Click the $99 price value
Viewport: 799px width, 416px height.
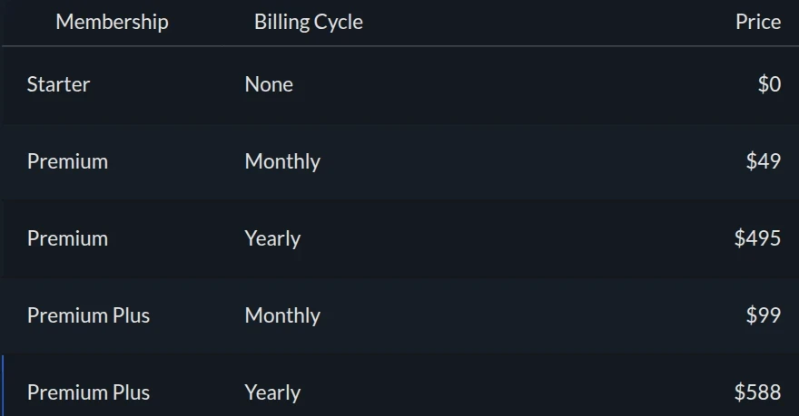click(763, 315)
